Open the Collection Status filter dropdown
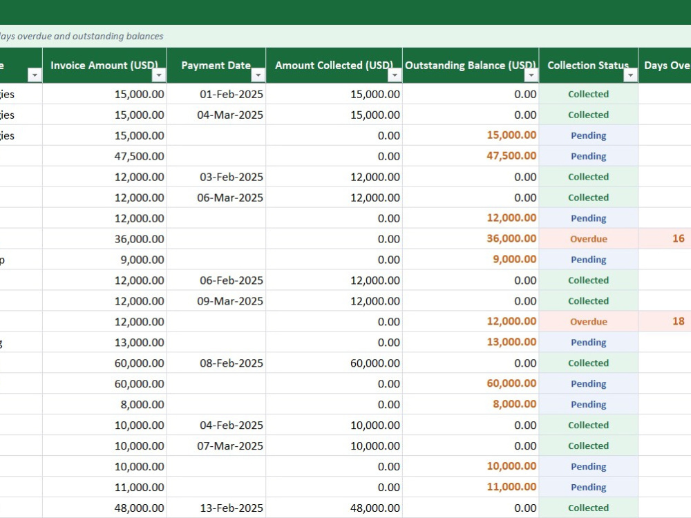 (x=631, y=75)
